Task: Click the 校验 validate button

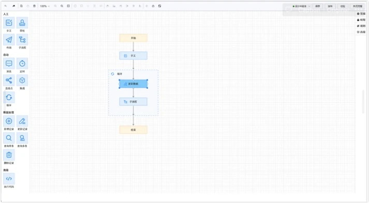Action: point(343,6)
